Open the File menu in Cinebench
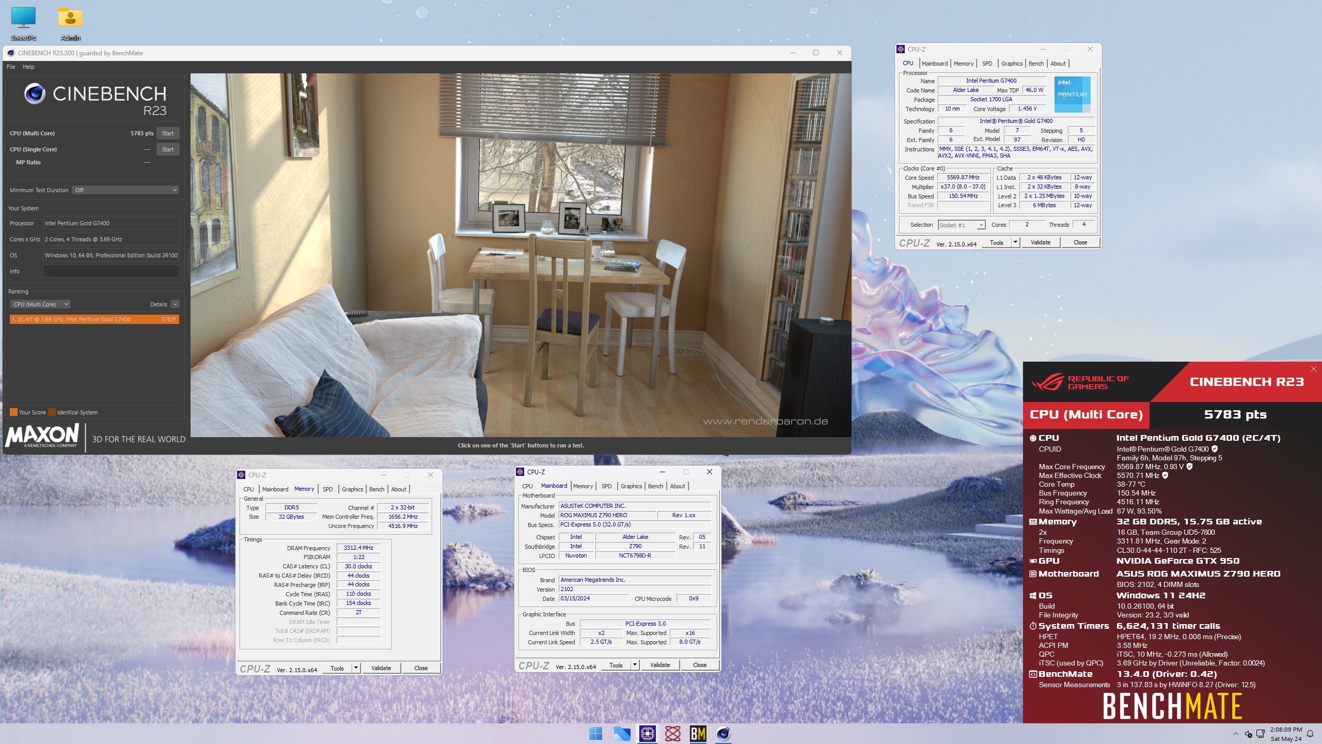The width and height of the screenshot is (1322, 744). pyautogui.click(x=11, y=67)
